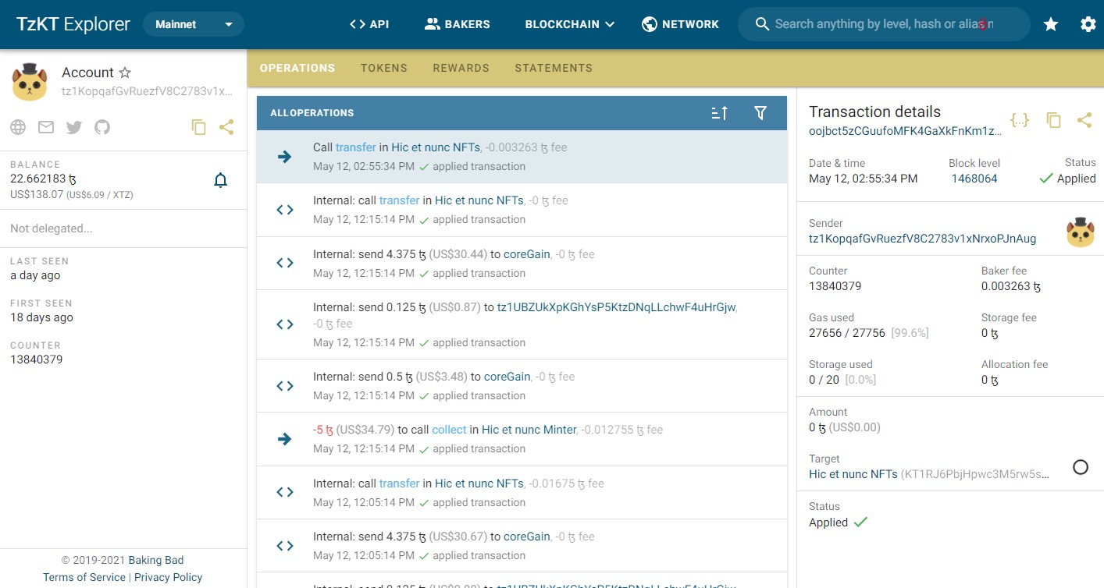Click the sender cat avatar in transaction details

tap(1081, 232)
